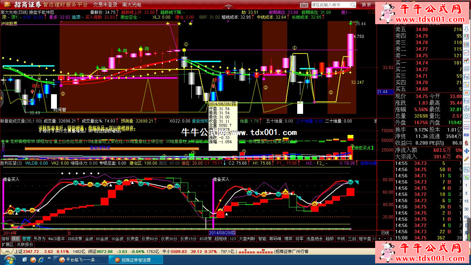Screen dimensions: 471x265
Task: Open the 关联报价 tab
Action: pos(25,244)
